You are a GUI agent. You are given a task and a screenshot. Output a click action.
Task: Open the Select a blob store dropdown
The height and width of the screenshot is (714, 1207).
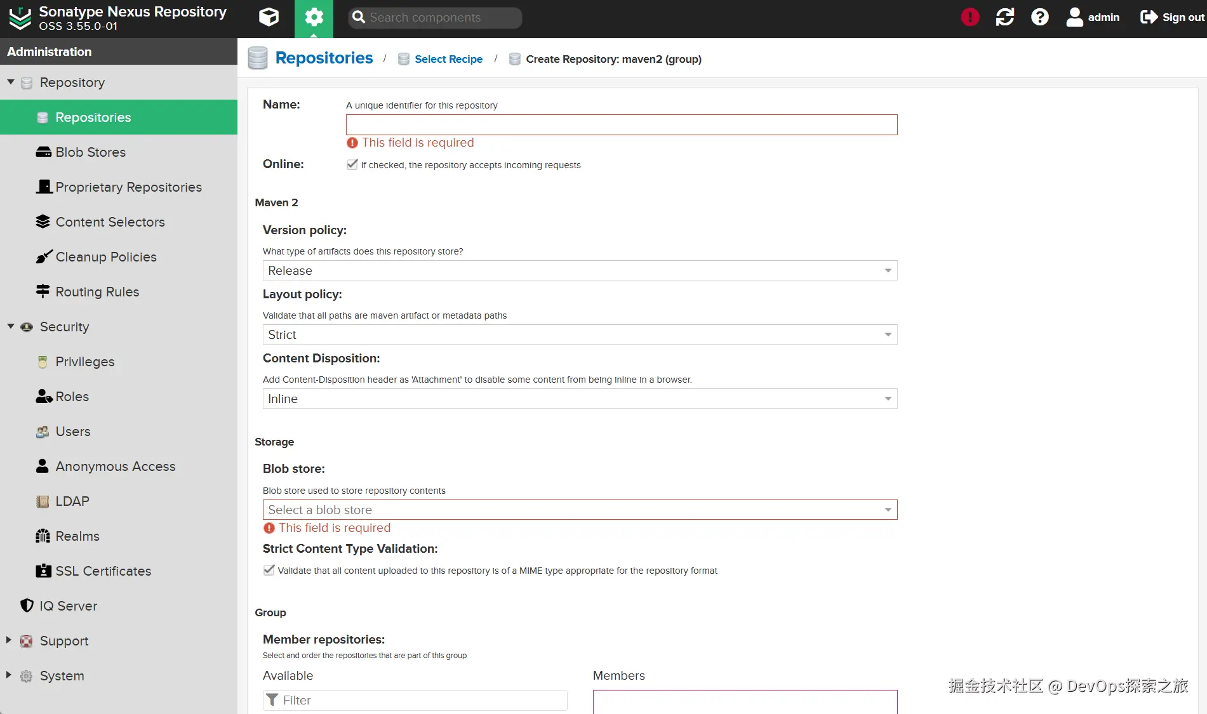(580, 510)
